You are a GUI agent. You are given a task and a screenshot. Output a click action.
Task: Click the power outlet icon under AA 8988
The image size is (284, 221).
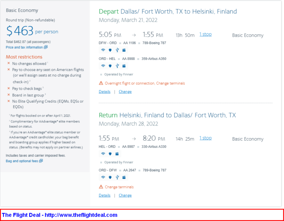(x=110, y=66)
